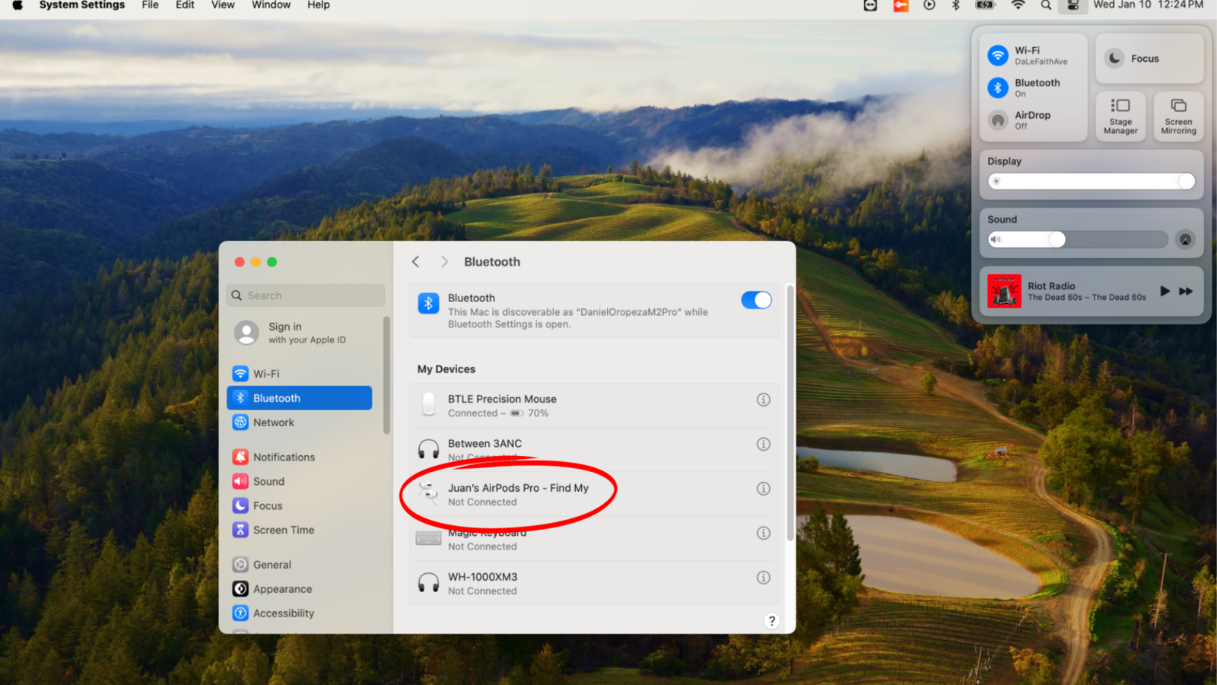Image resolution: width=1217 pixels, height=685 pixels.
Task: Select WH-1000XM3 device row
Action: 595,584
